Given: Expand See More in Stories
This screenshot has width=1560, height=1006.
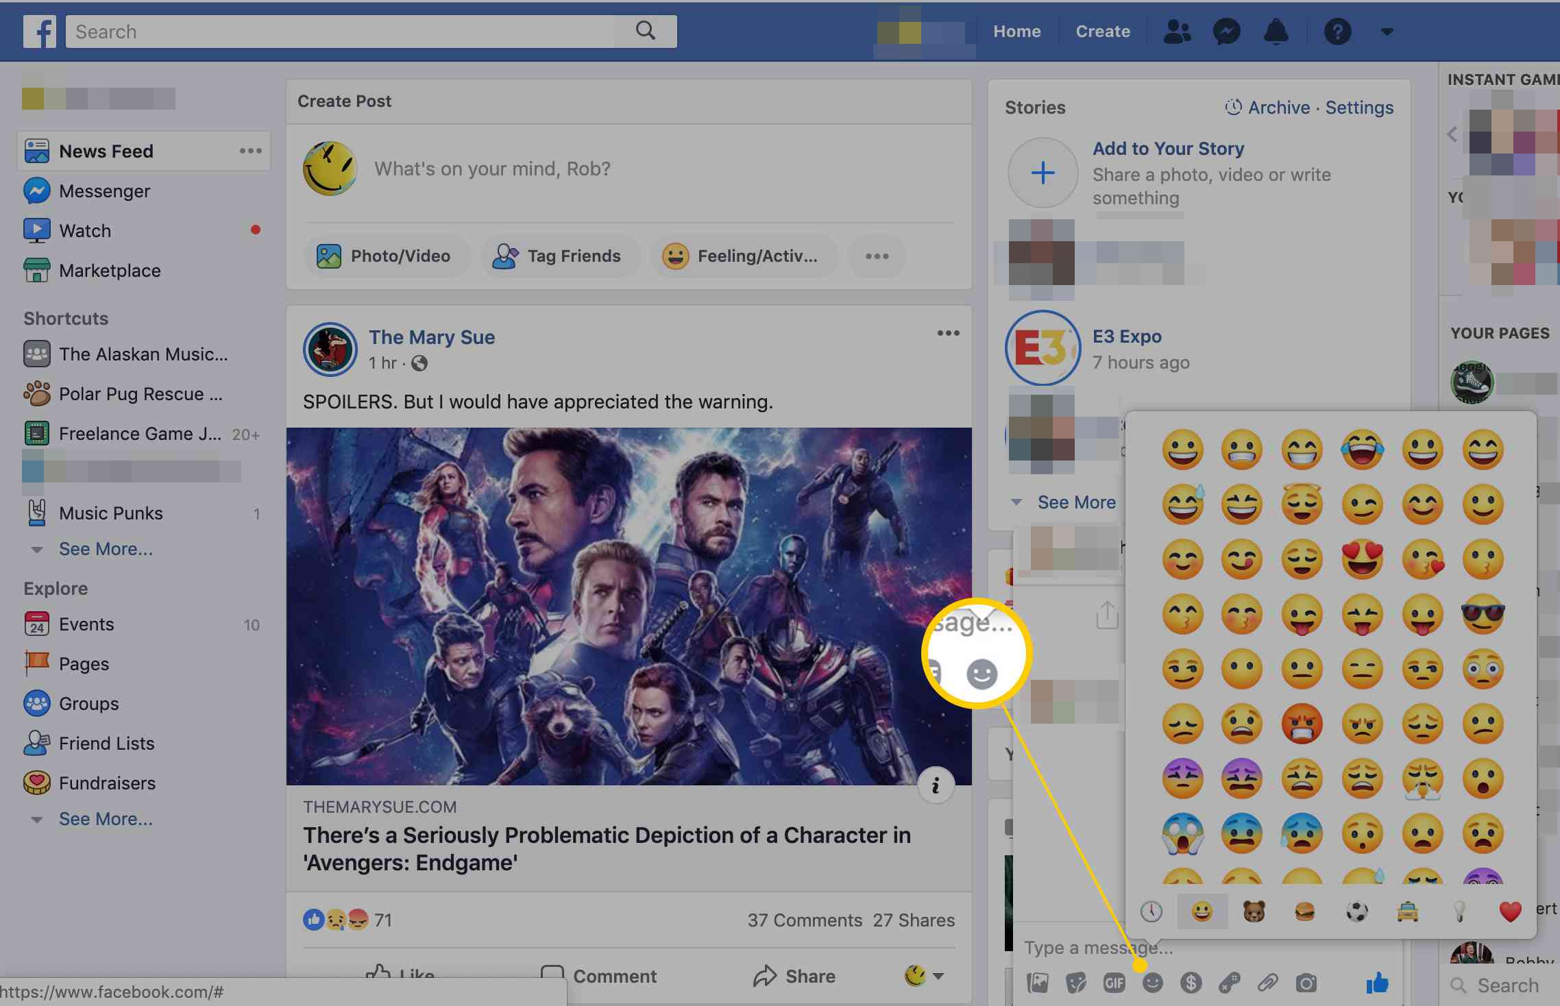Looking at the screenshot, I should [1076, 502].
